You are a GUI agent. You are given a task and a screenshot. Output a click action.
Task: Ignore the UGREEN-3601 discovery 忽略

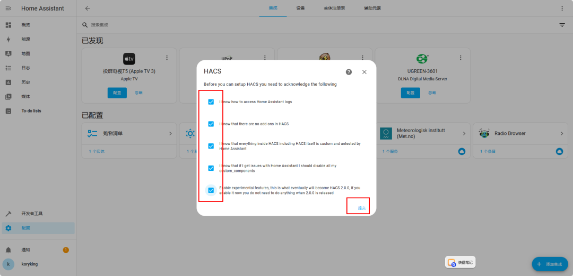432,93
